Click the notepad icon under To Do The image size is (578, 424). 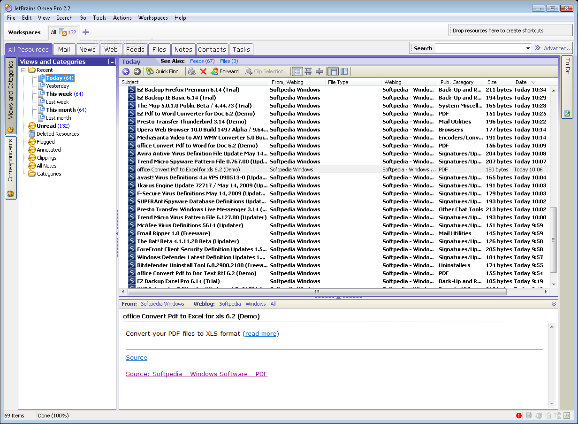click(x=567, y=113)
